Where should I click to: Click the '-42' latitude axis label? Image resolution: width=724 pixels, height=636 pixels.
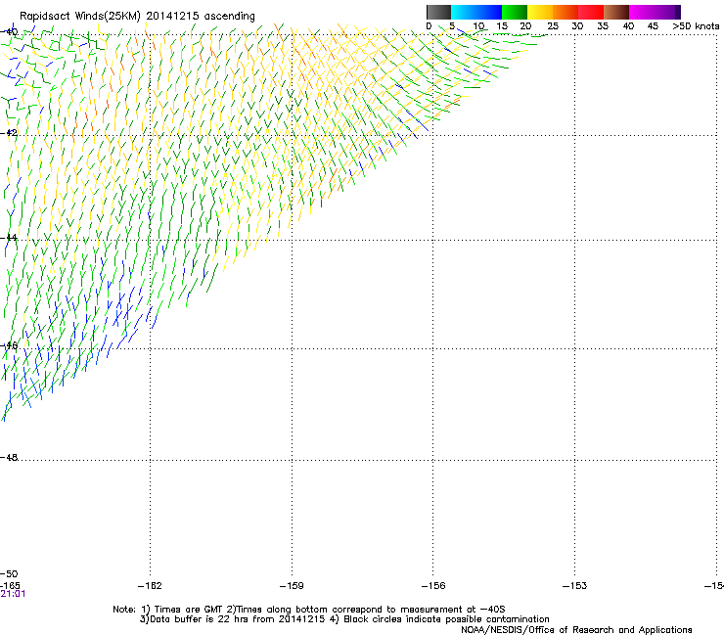tap(9, 133)
